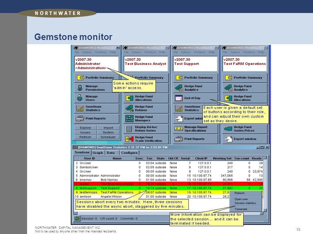Open Manage Report Specifications
This screenshot has height=234, width=313.
point(195,129)
